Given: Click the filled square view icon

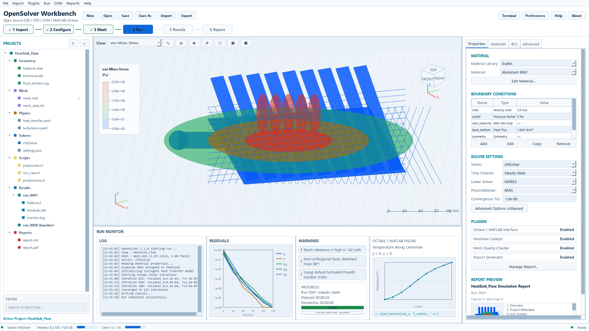Looking at the screenshot, I should click(x=233, y=43).
